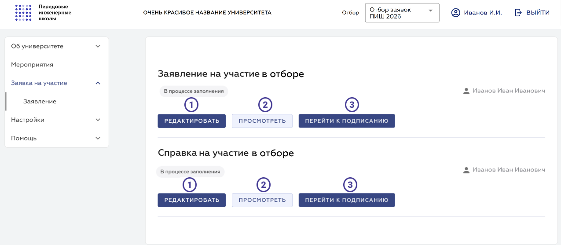Click РЕДАКТИРОВАТЬ under Заявление на участие
The width and height of the screenshot is (561, 245).
[x=192, y=121]
